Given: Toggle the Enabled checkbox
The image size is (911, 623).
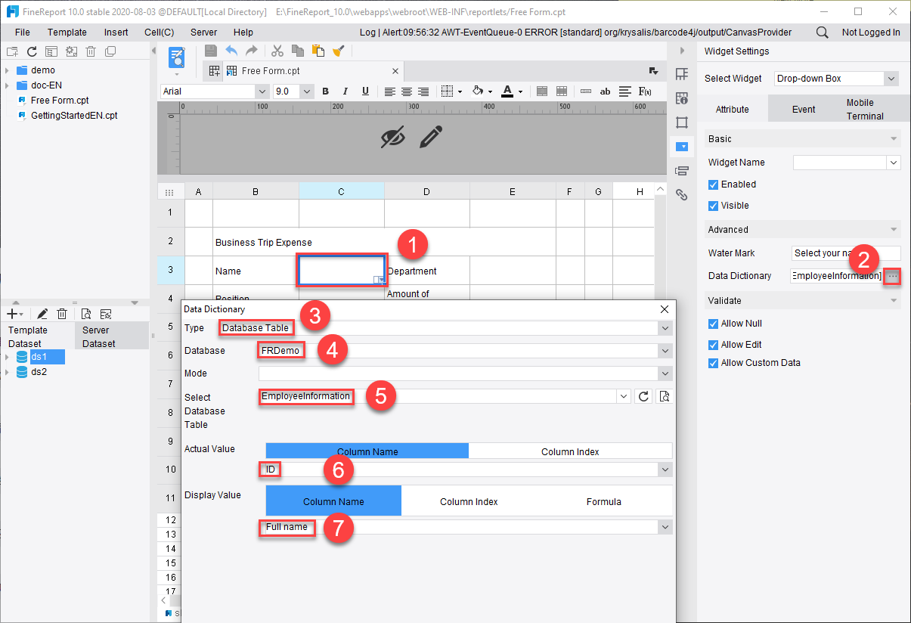Looking at the screenshot, I should tap(713, 184).
